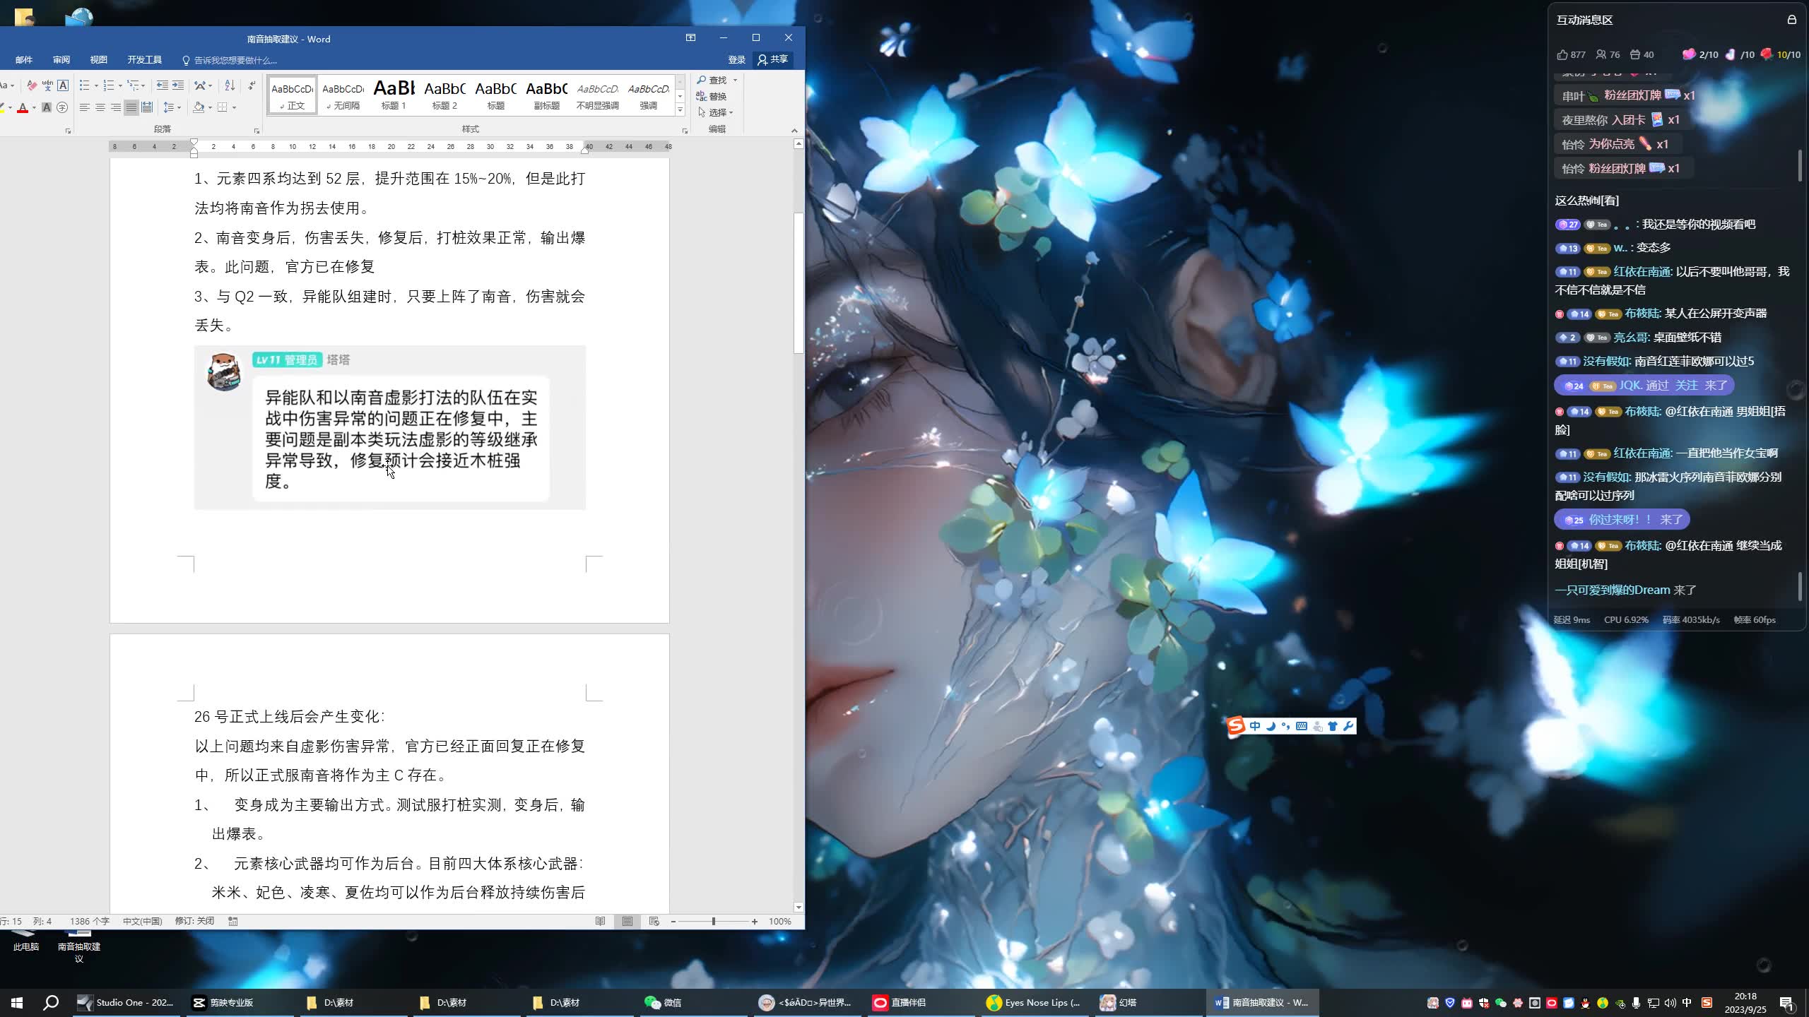
Task: Click the 100% zoom level indicator
Action: 779,921
